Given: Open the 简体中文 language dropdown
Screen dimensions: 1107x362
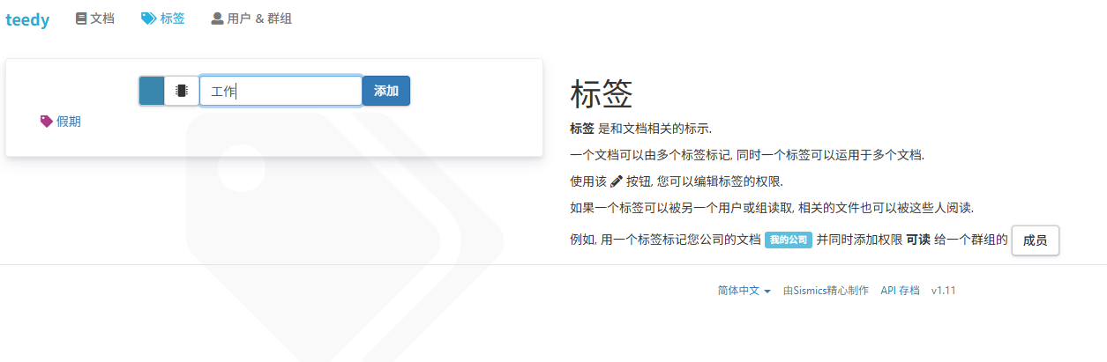Looking at the screenshot, I should click(x=744, y=291).
